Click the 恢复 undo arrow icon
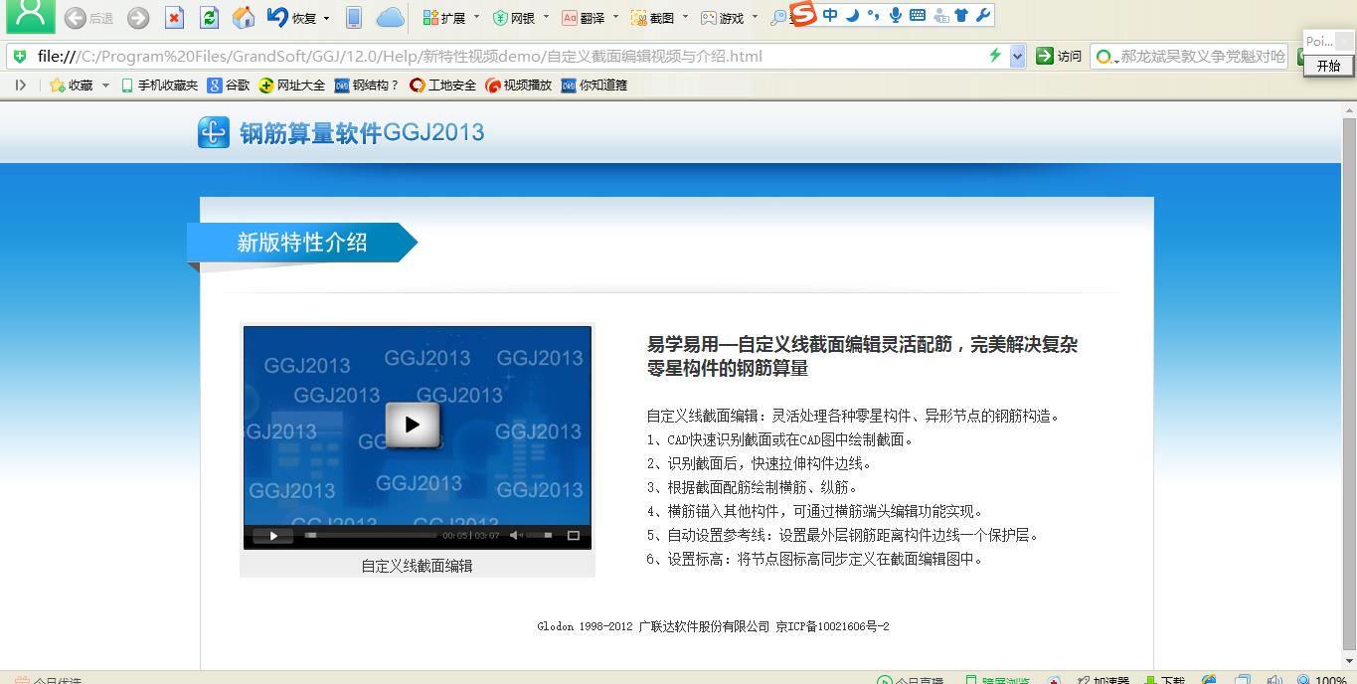 [x=277, y=18]
